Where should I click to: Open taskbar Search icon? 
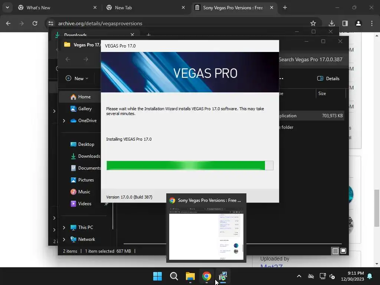(174, 276)
